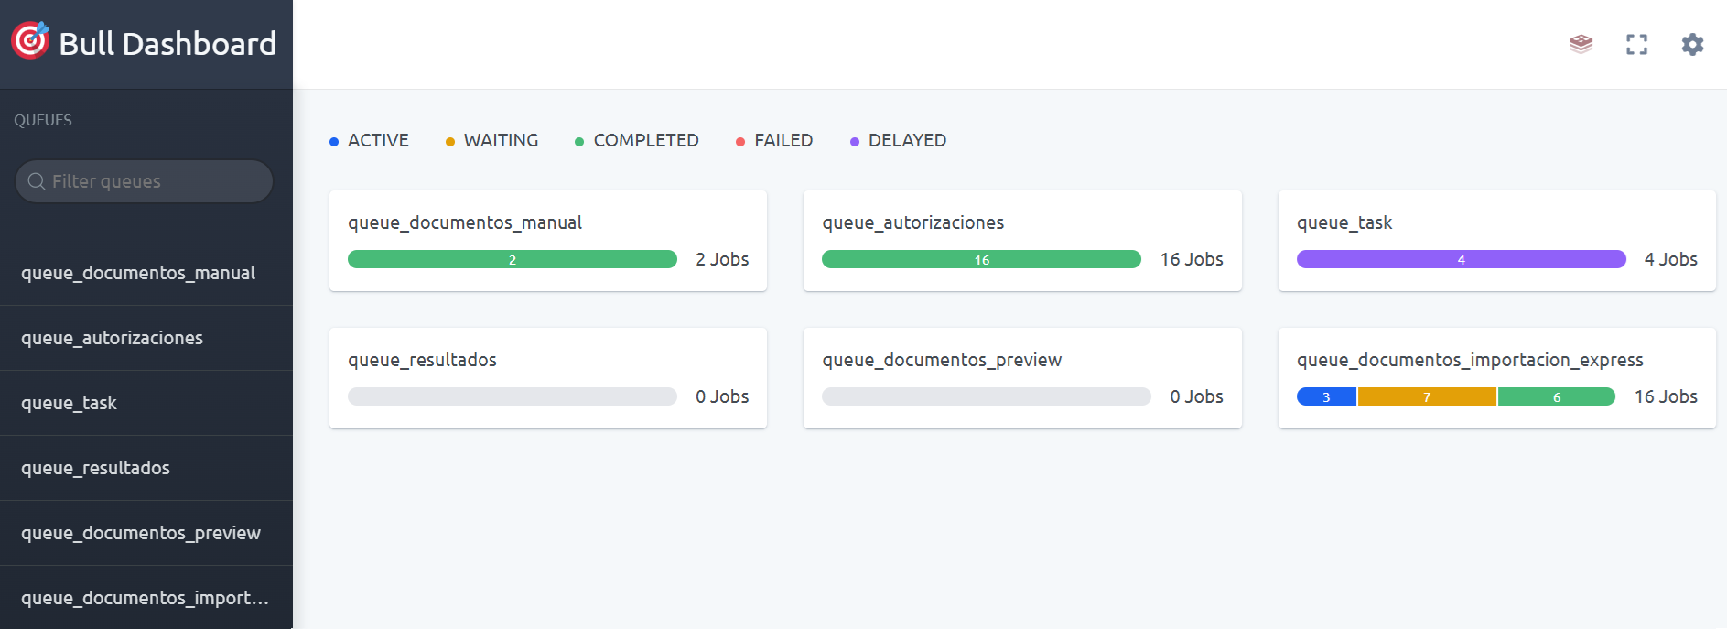This screenshot has width=1727, height=629.
Task: Click the FAILED legend label
Action: click(x=783, y=140)
